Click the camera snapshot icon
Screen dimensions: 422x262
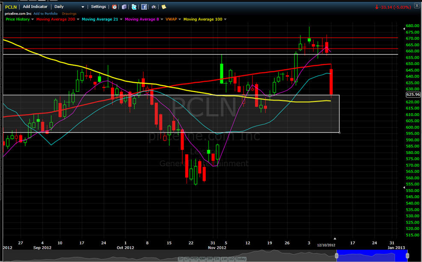(154, 7)
